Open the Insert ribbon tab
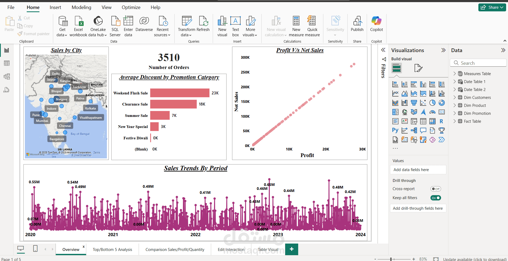The width and height of the screenshot is (508, 261). point(55,7)
